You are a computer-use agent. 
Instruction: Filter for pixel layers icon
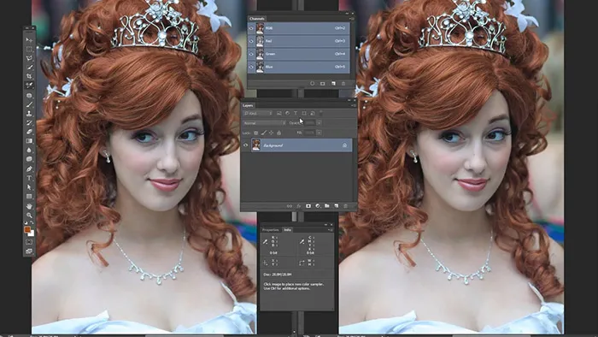point(279,114)
